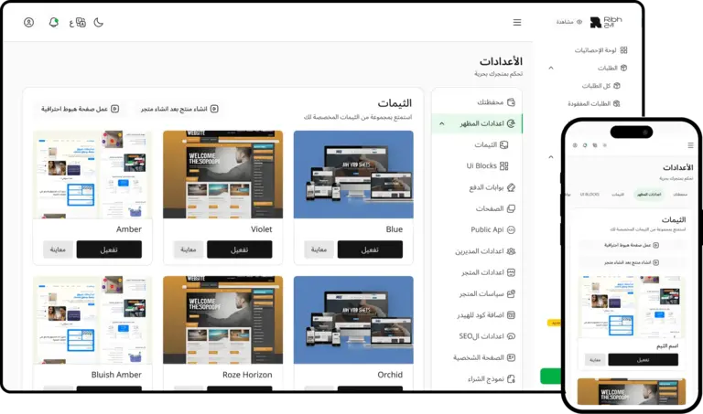The width and height of the screenshot is (703, 414).
Task: Activate the Blue theme with تفعيل
Action: coord(370,249)
